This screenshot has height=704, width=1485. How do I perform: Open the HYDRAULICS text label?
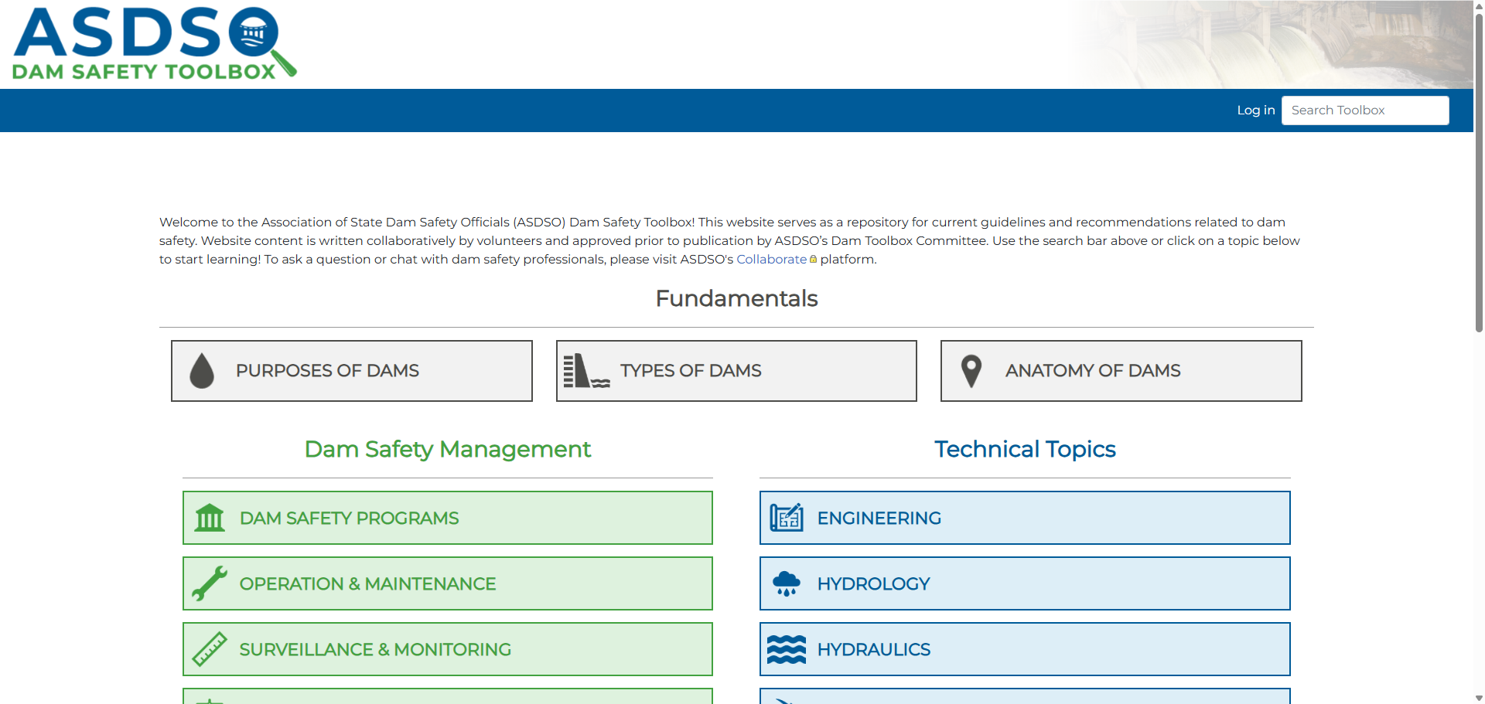click(874, 650)
